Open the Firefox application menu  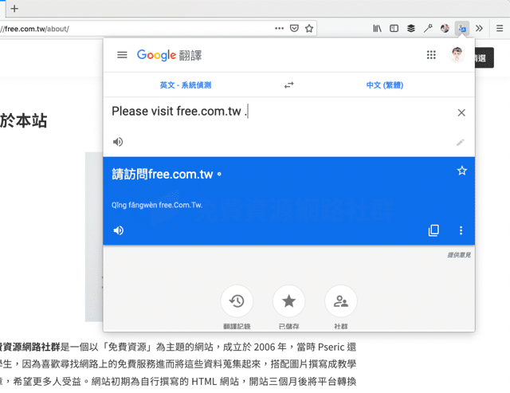click(x=500, y=29)
